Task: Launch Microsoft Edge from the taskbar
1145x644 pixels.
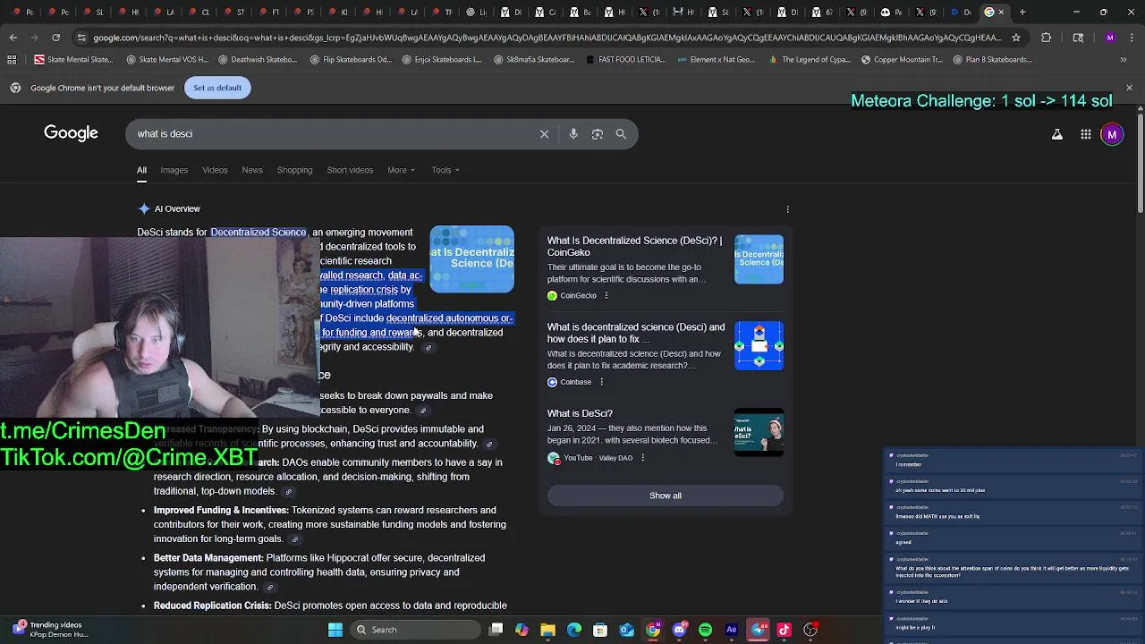Action: 574,630
